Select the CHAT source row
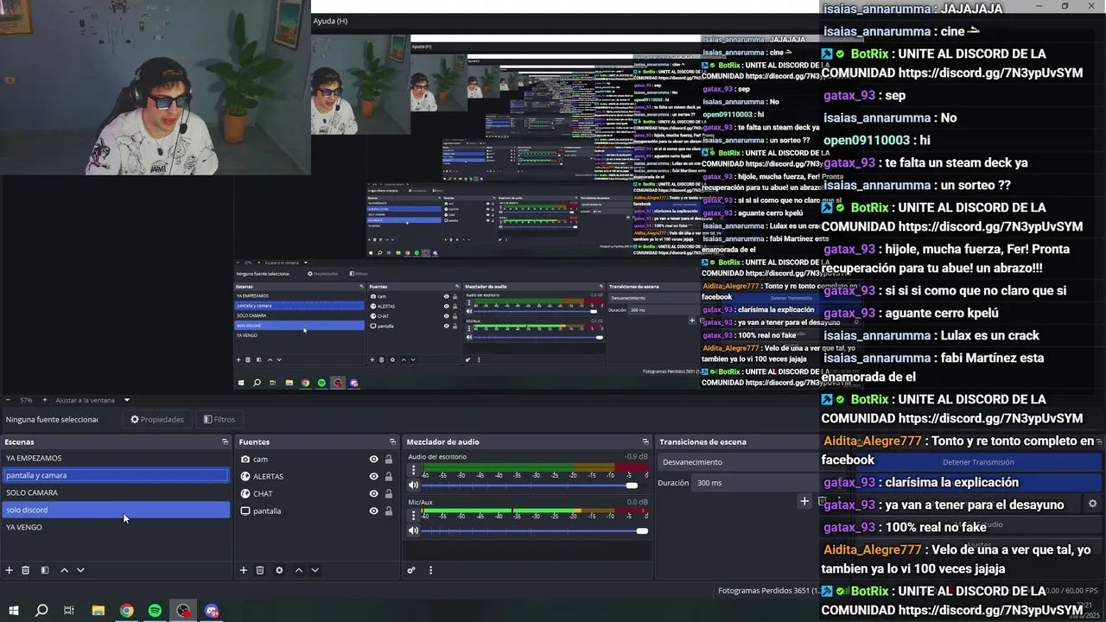This screenshot has width=1106, height=622. coord(315,493)
